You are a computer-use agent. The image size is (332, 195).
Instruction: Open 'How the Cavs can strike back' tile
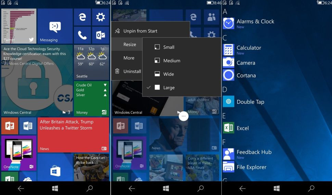click(x=91, y=167)
